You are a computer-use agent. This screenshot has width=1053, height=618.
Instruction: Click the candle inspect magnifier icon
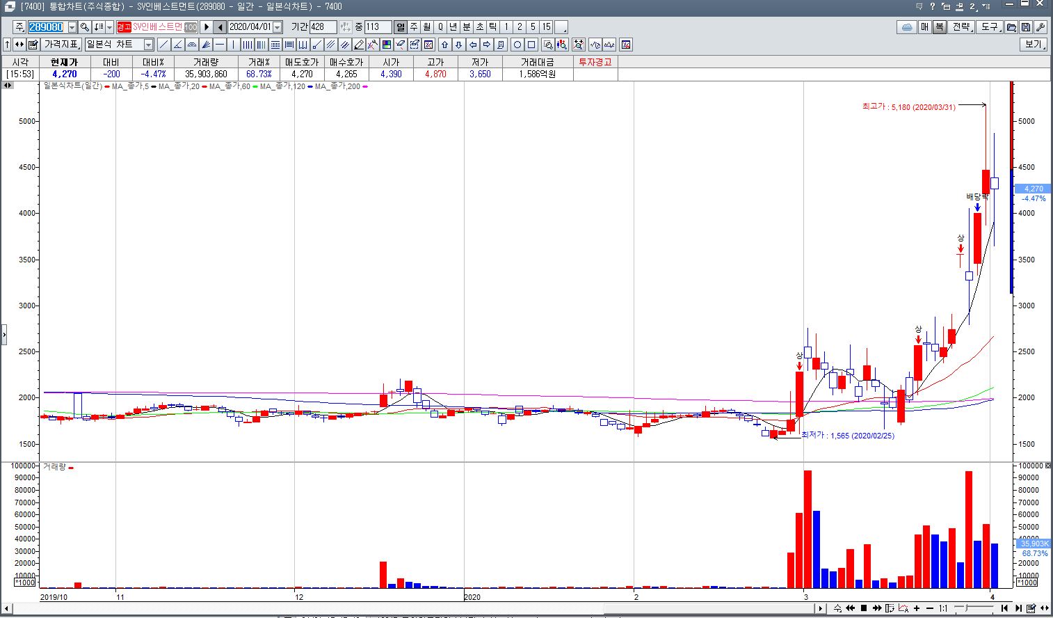(x=562, y=45)
